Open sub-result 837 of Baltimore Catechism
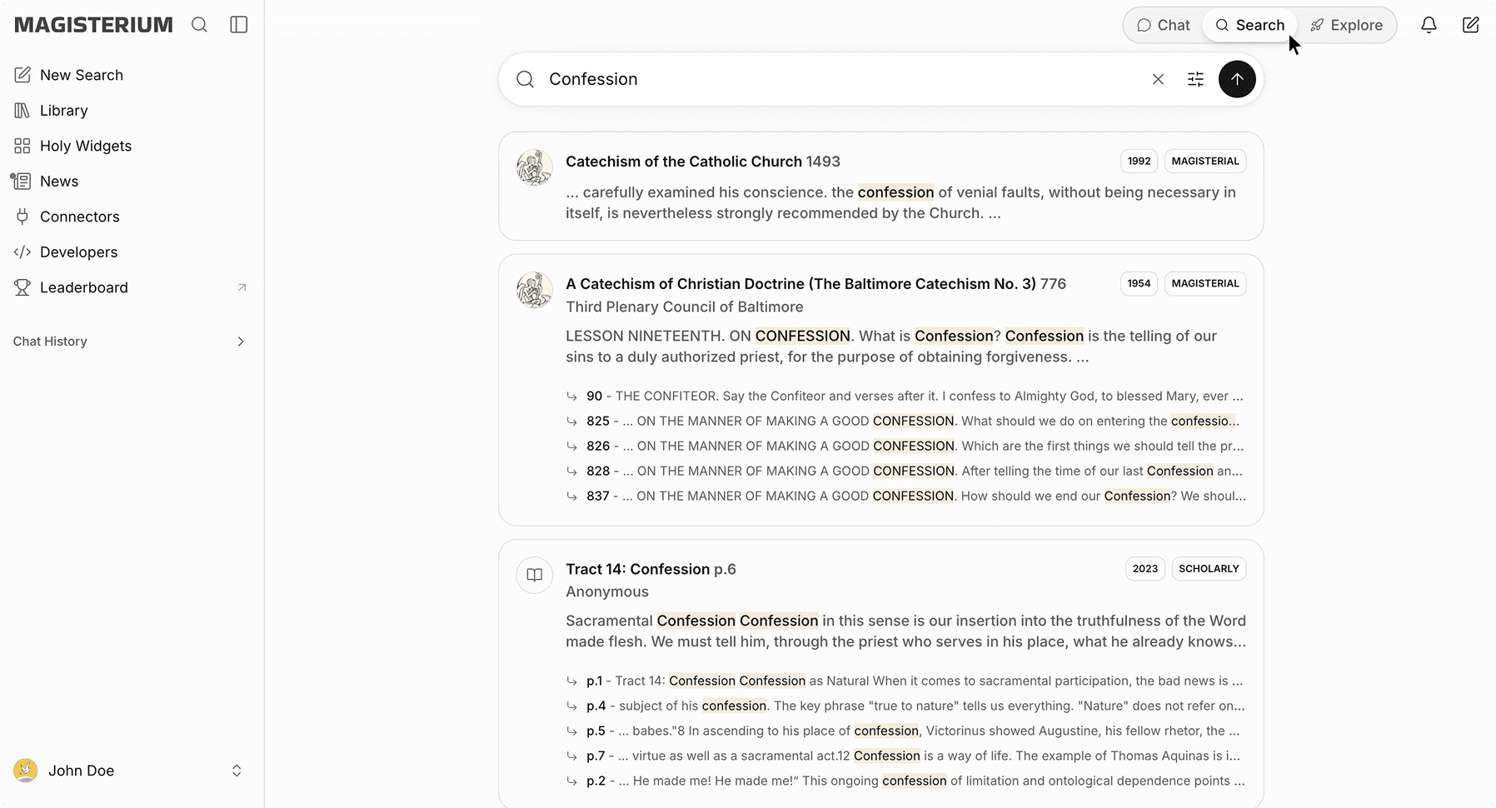Screen dimensions: 1496x808 tap(905, 496)
